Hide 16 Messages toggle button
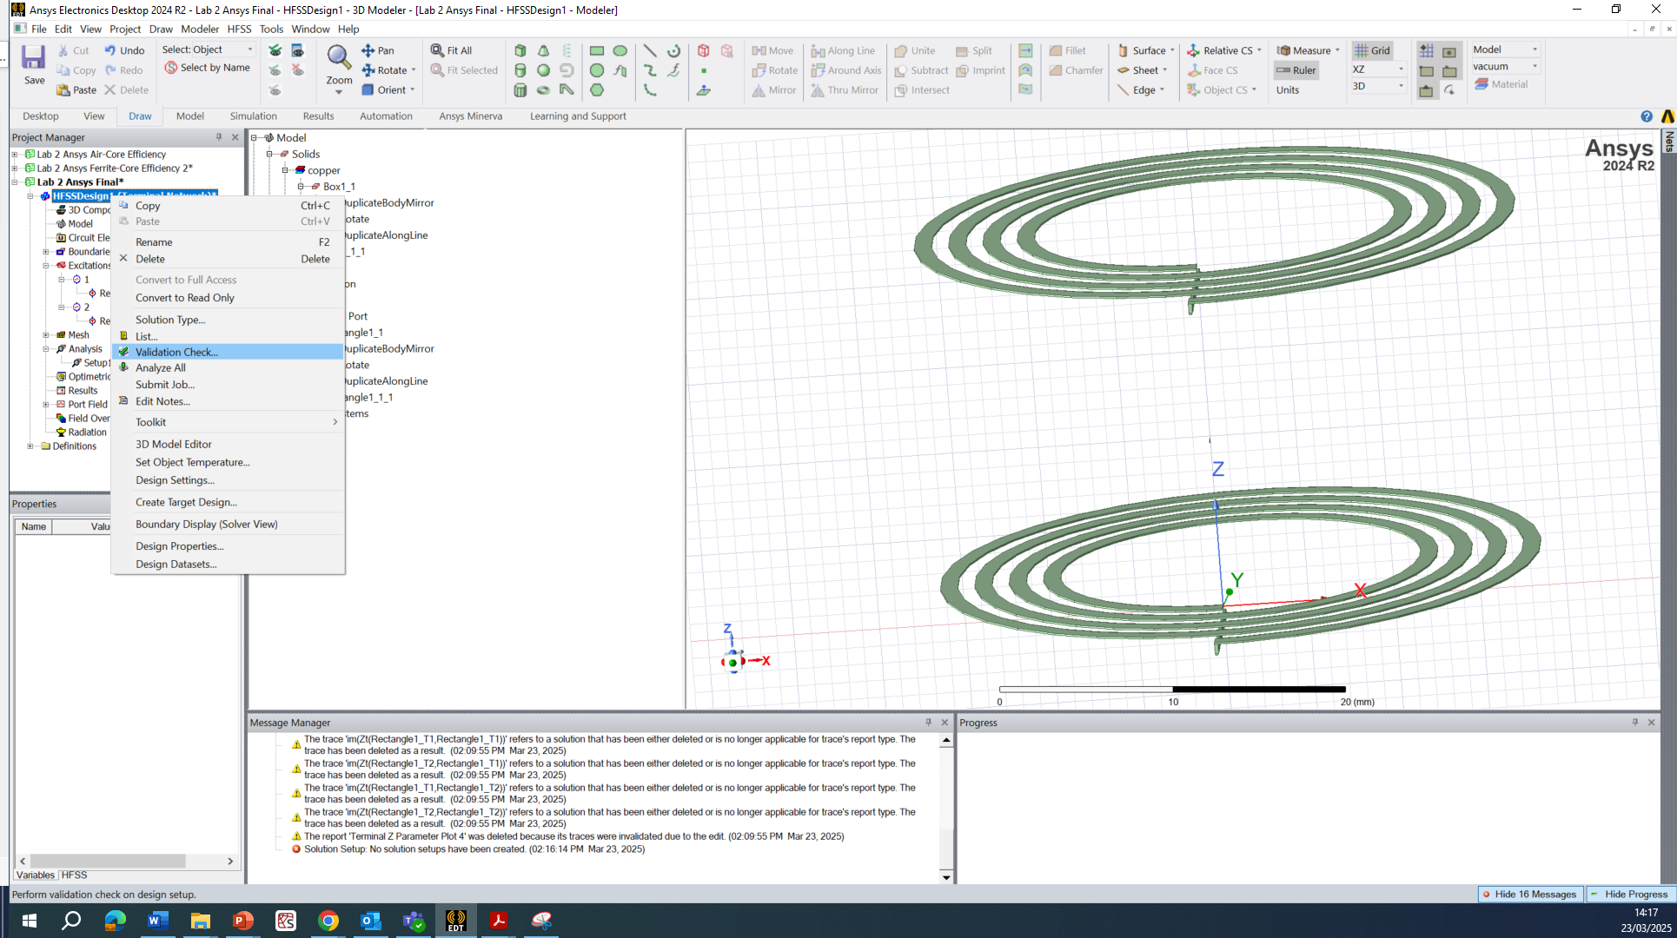 [x=1530, y=895]
